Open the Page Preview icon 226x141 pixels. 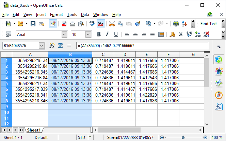[81, 24]
